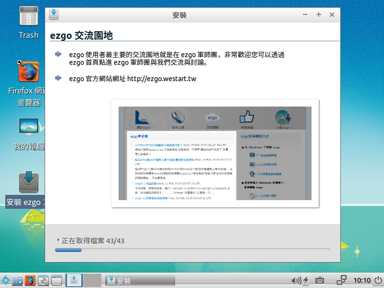The image size is (384, 288).
Task: Click the 安裝 window title text
Action: 180,15
